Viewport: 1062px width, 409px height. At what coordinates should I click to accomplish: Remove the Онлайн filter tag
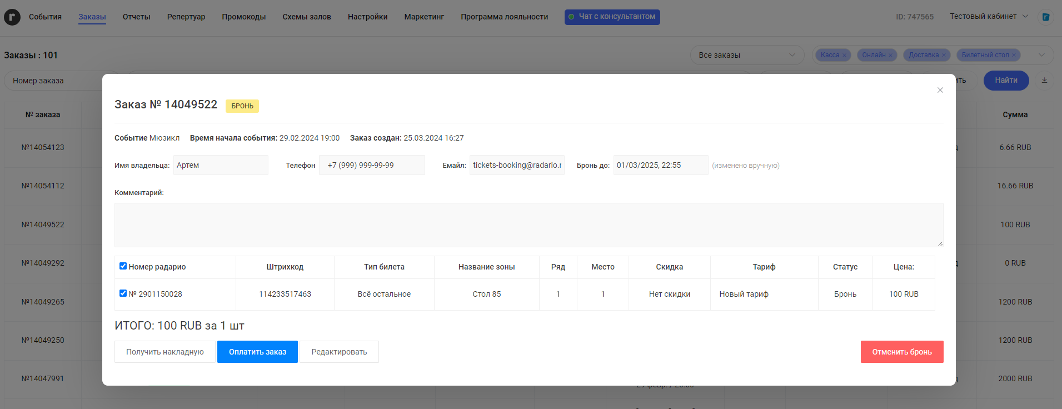coord(890,55)
